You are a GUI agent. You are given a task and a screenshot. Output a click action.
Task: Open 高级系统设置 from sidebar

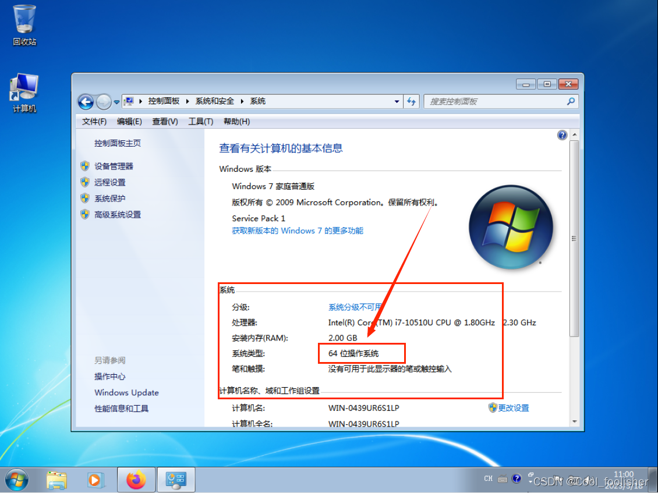pyautogui.click(x=118, y=214)
